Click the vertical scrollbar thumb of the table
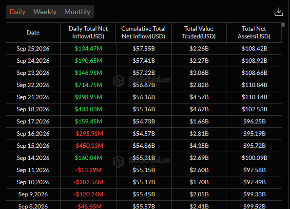The height and width of the screenshot is (209, 290). (x=283, y=25)
